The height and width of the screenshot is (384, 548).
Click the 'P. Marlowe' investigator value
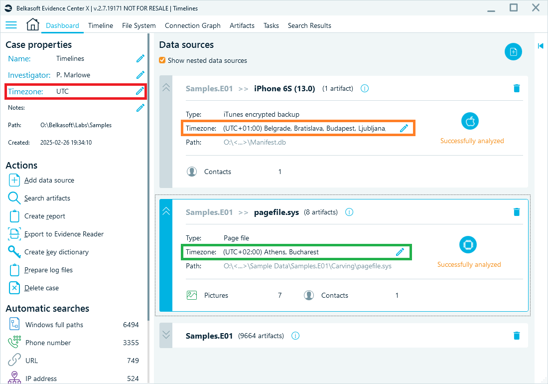tap(73, 75)
